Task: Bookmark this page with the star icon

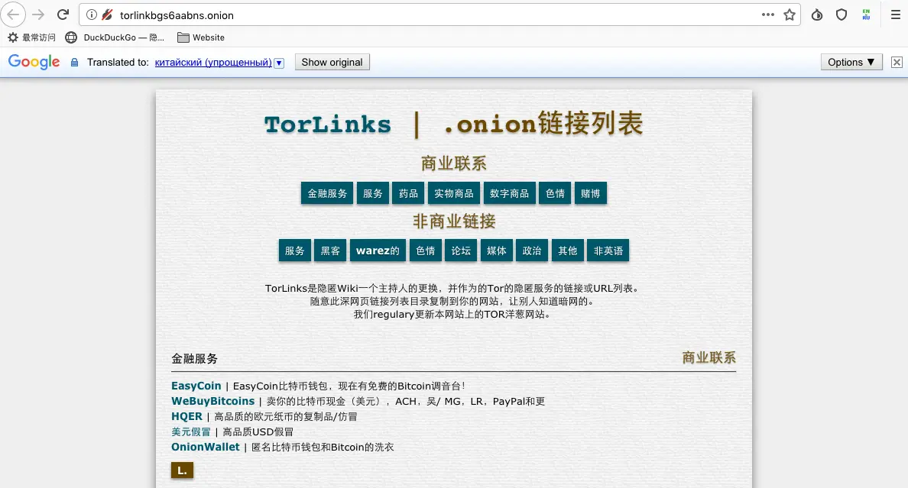Action: [790, 15]
